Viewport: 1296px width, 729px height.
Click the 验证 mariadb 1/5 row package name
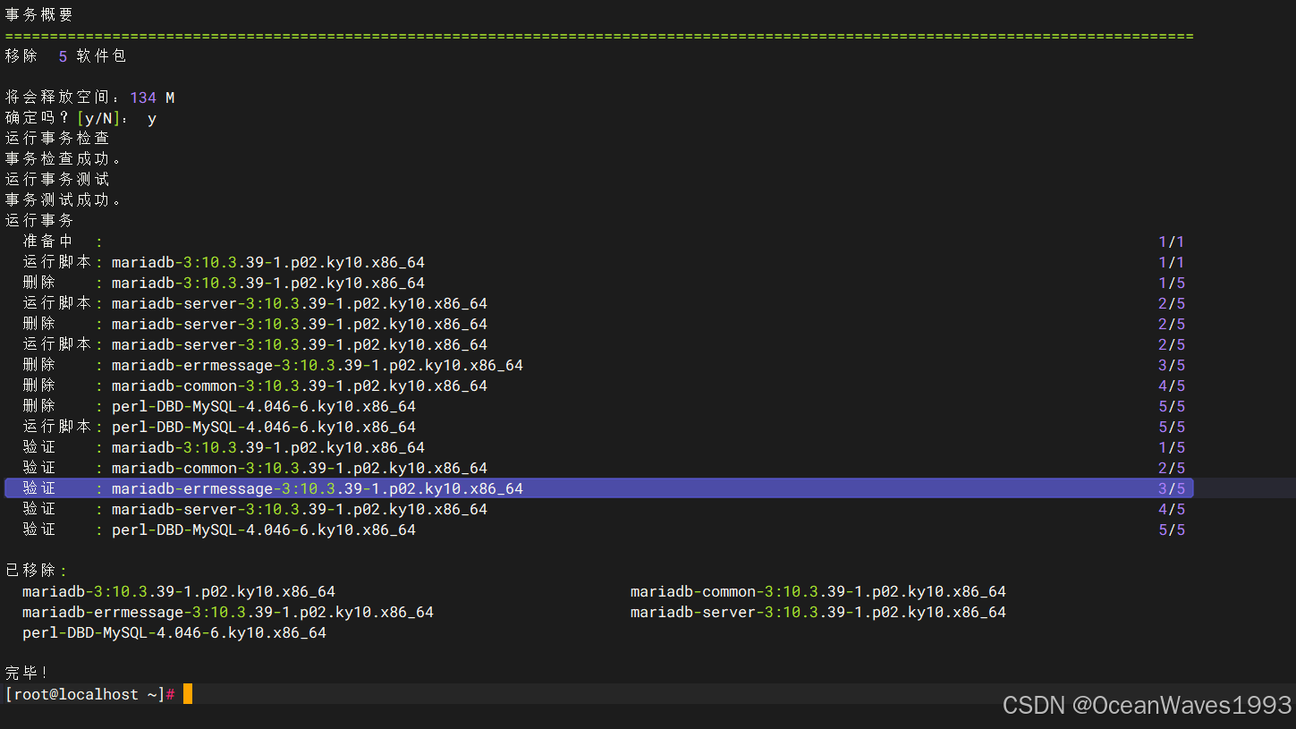pos(268,447)
